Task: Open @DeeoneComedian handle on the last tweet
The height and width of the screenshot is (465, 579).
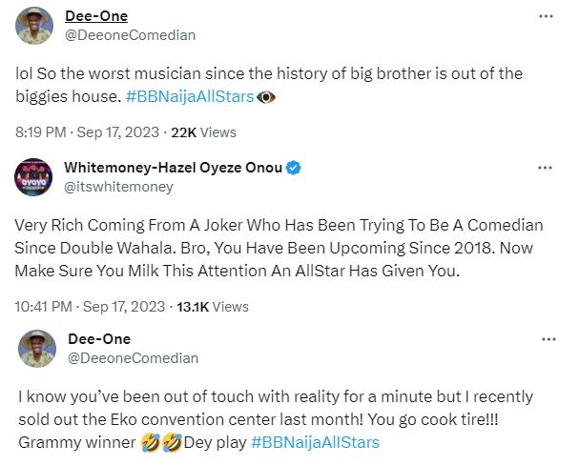Action: (x=134, y=358)
